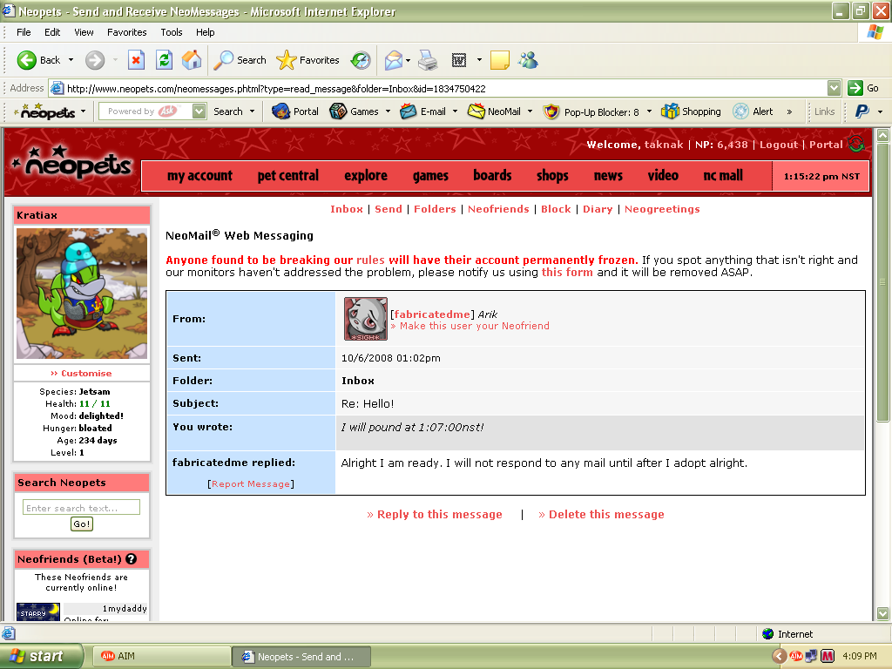Click the Inbox link
The image size is (892, 669).
(347, 209)
